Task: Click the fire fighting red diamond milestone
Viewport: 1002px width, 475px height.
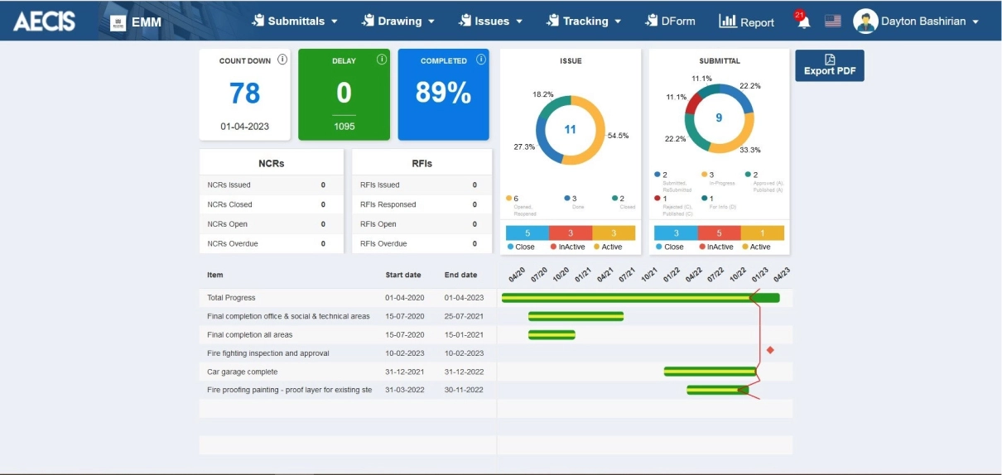Action: coord(770,350)
